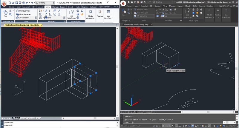This screenshot has height=128, width=239.
Task: Click the blue shaded sphere in the left window
Action: 78,14
